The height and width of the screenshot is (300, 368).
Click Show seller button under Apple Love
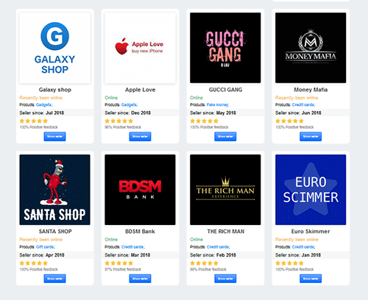click(x=140, y=137)
